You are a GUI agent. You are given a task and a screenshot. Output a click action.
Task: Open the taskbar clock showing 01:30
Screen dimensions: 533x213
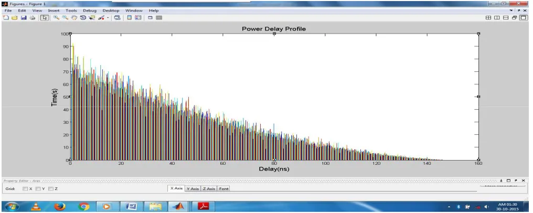(507, 207)
